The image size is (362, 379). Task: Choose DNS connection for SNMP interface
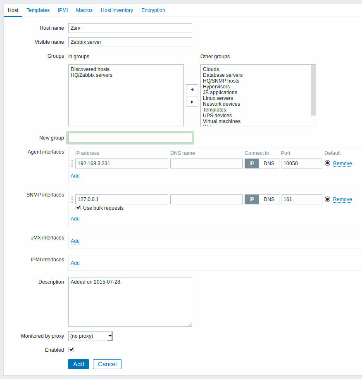[x=269, y=199]
